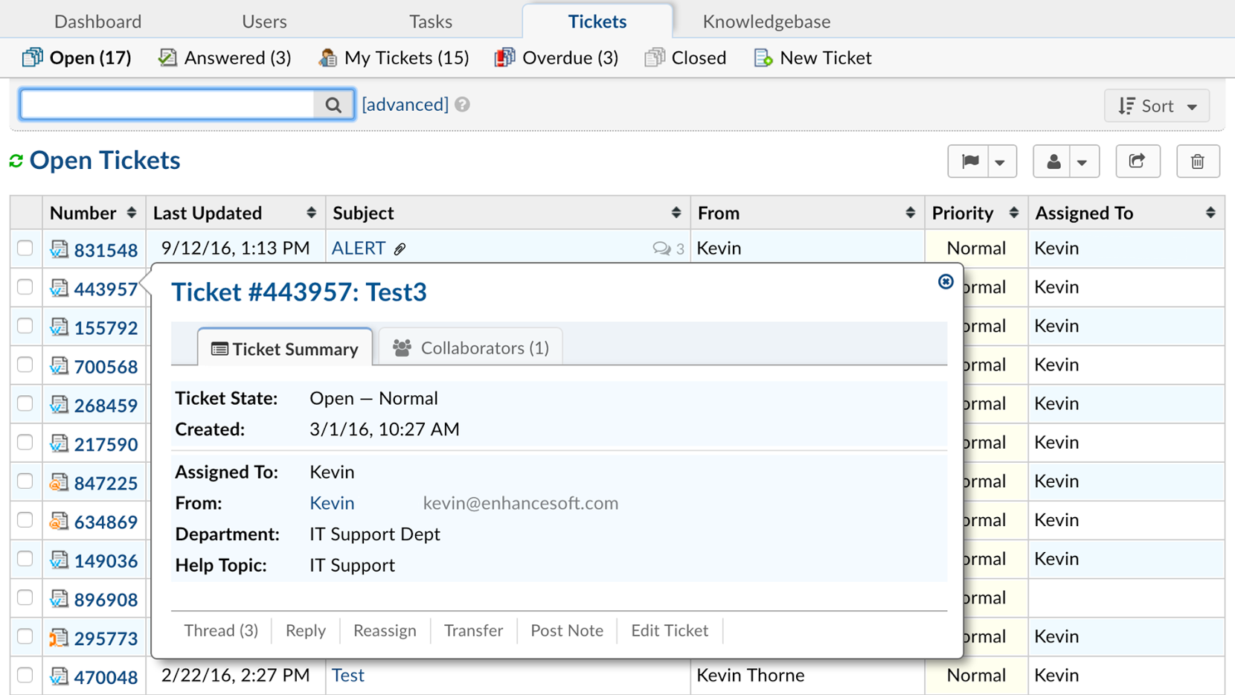Check the checkbox for ticket 470048

[25, 676]
